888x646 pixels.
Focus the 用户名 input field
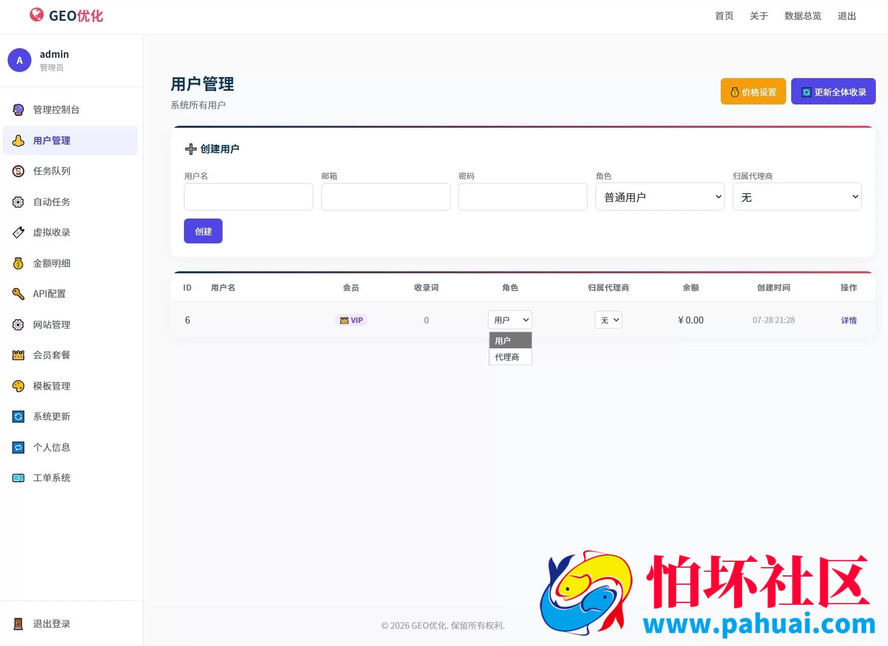(x=248, y=197)
